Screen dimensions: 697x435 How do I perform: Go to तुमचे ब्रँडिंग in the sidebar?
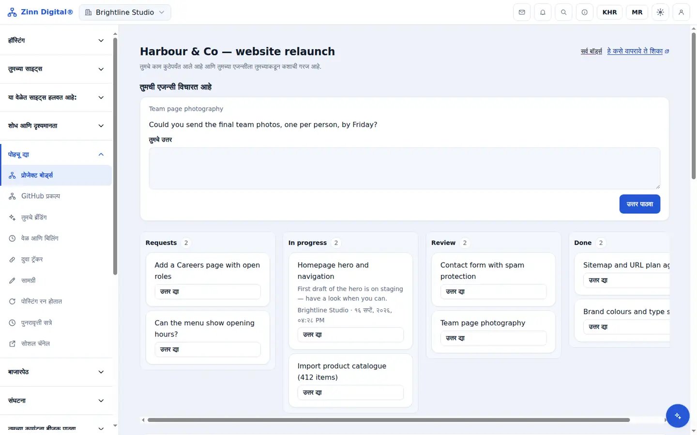pyautogui.click(x=56, y=217)
